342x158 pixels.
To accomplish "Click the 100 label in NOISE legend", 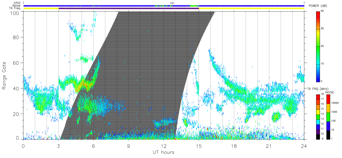I will [333, 121].
